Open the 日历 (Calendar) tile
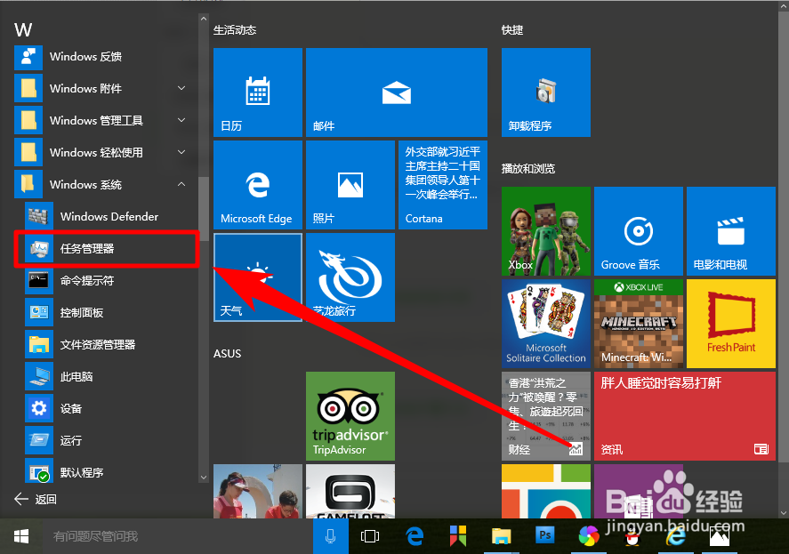Image resolution: width=789 pixels, height=554 pixels. point(257,92)
